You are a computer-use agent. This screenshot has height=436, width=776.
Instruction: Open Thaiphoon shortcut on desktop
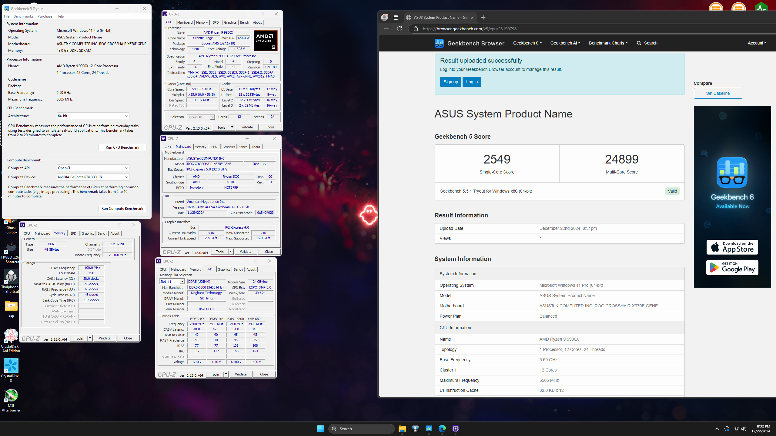[11, 282]
